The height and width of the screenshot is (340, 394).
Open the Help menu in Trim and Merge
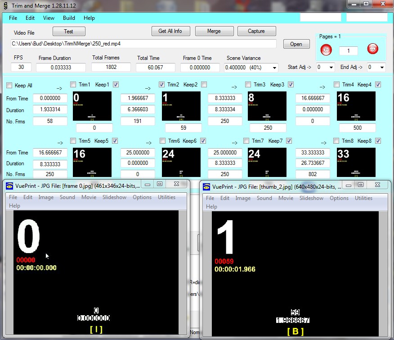click(89, 18)
